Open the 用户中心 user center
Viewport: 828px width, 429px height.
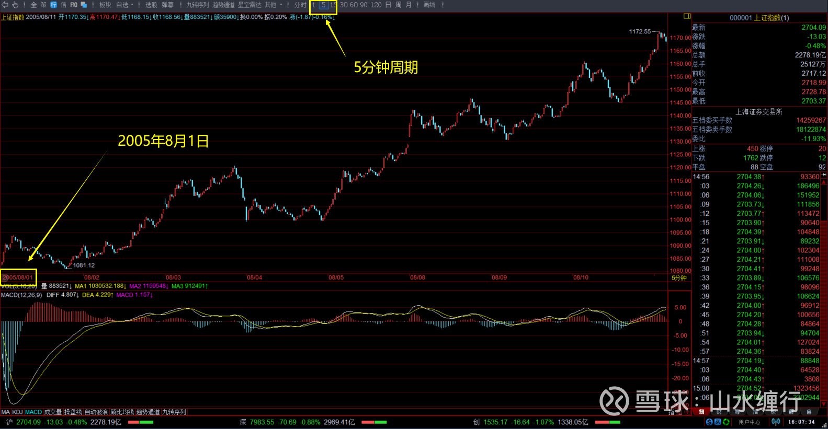(x=750, y=422)
